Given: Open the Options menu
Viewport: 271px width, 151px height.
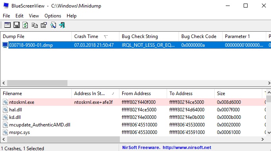Looking at the screenshot, I should pyautogui.click(x=53, y=16).
